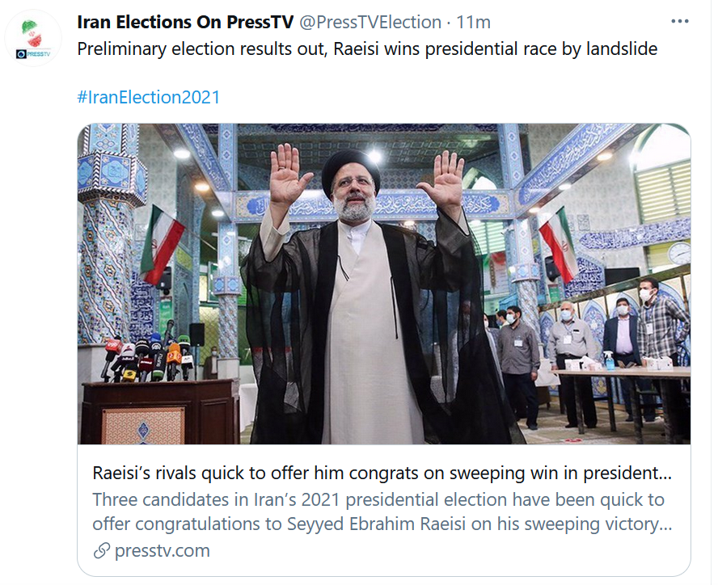This screenshot has width=718, height=585.
Task: Click the microphones cluster in the photo
Action: (146, 357)
